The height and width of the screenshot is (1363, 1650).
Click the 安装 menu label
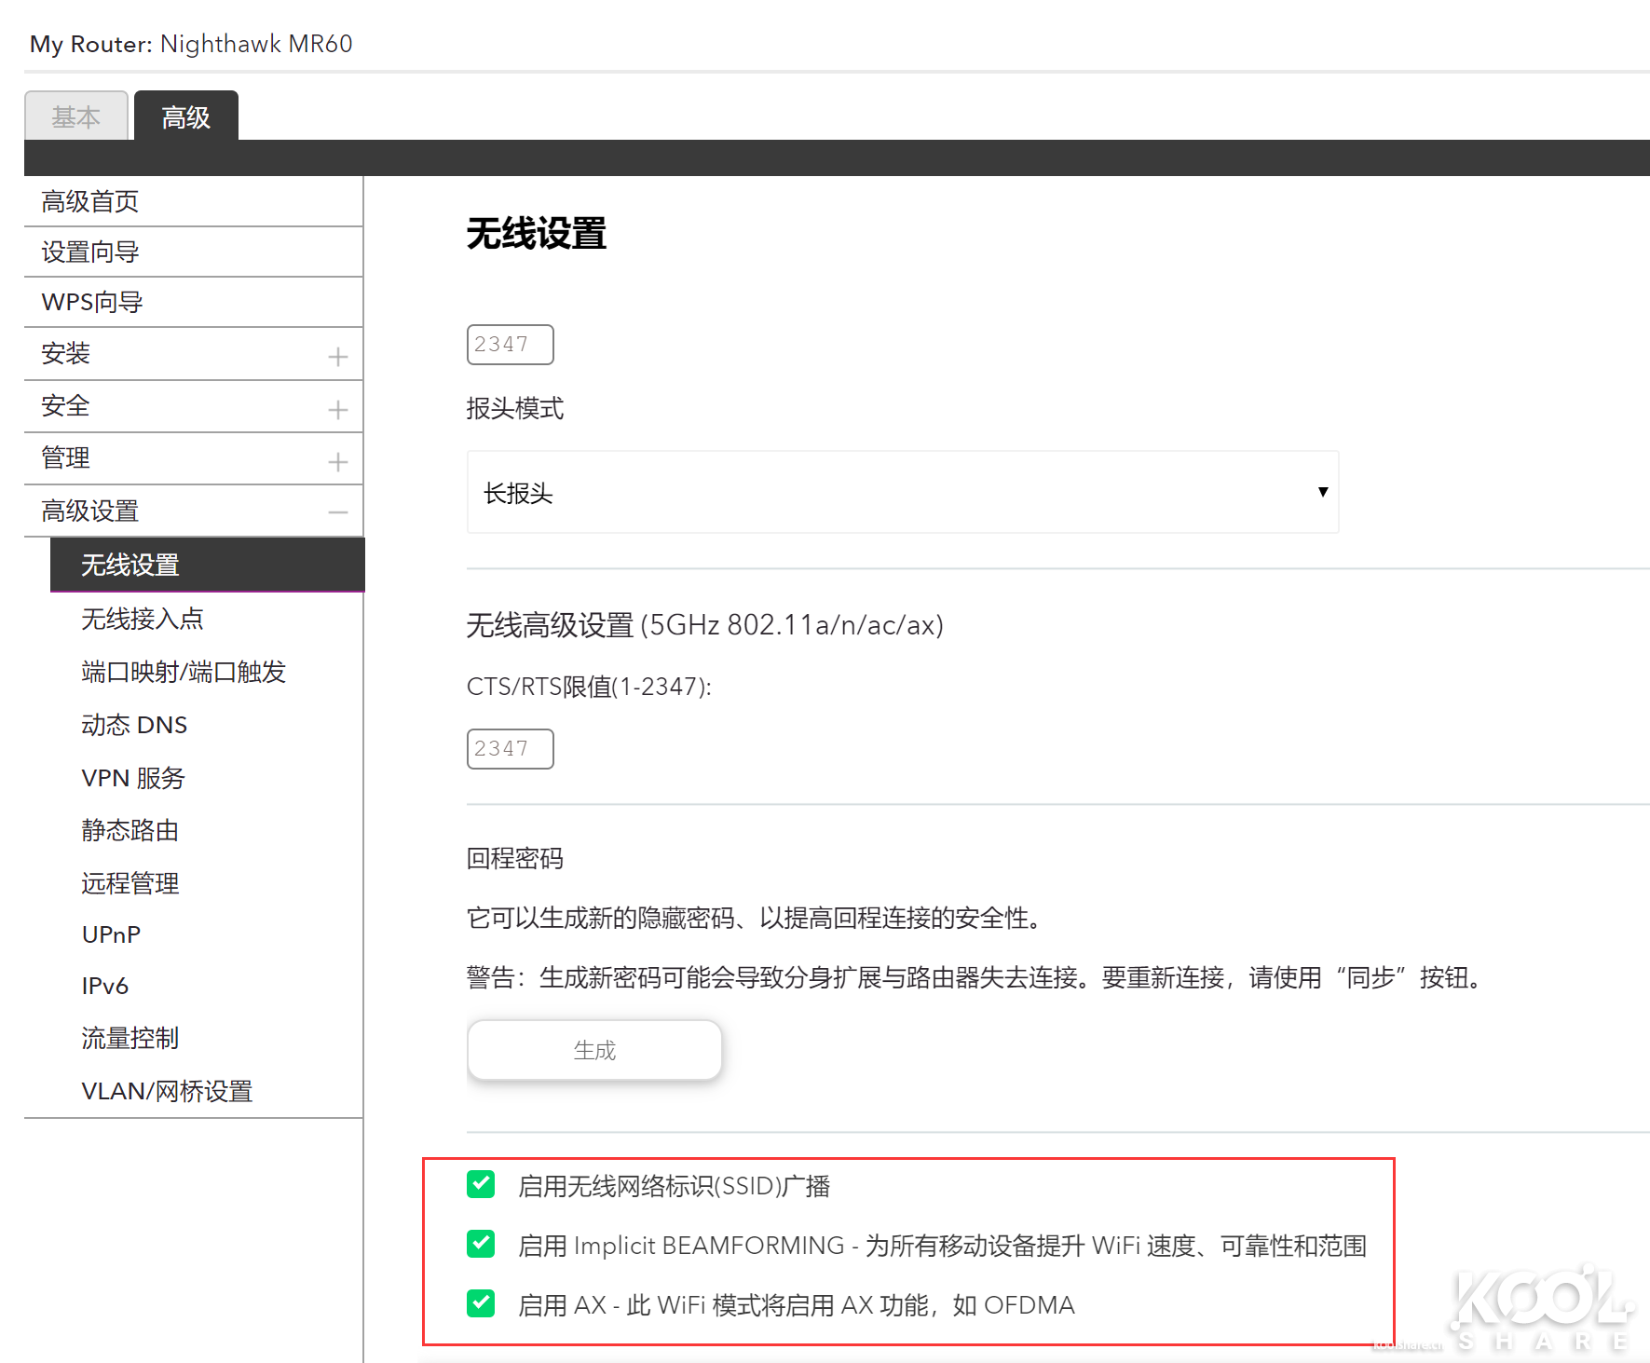coord(65,353)
